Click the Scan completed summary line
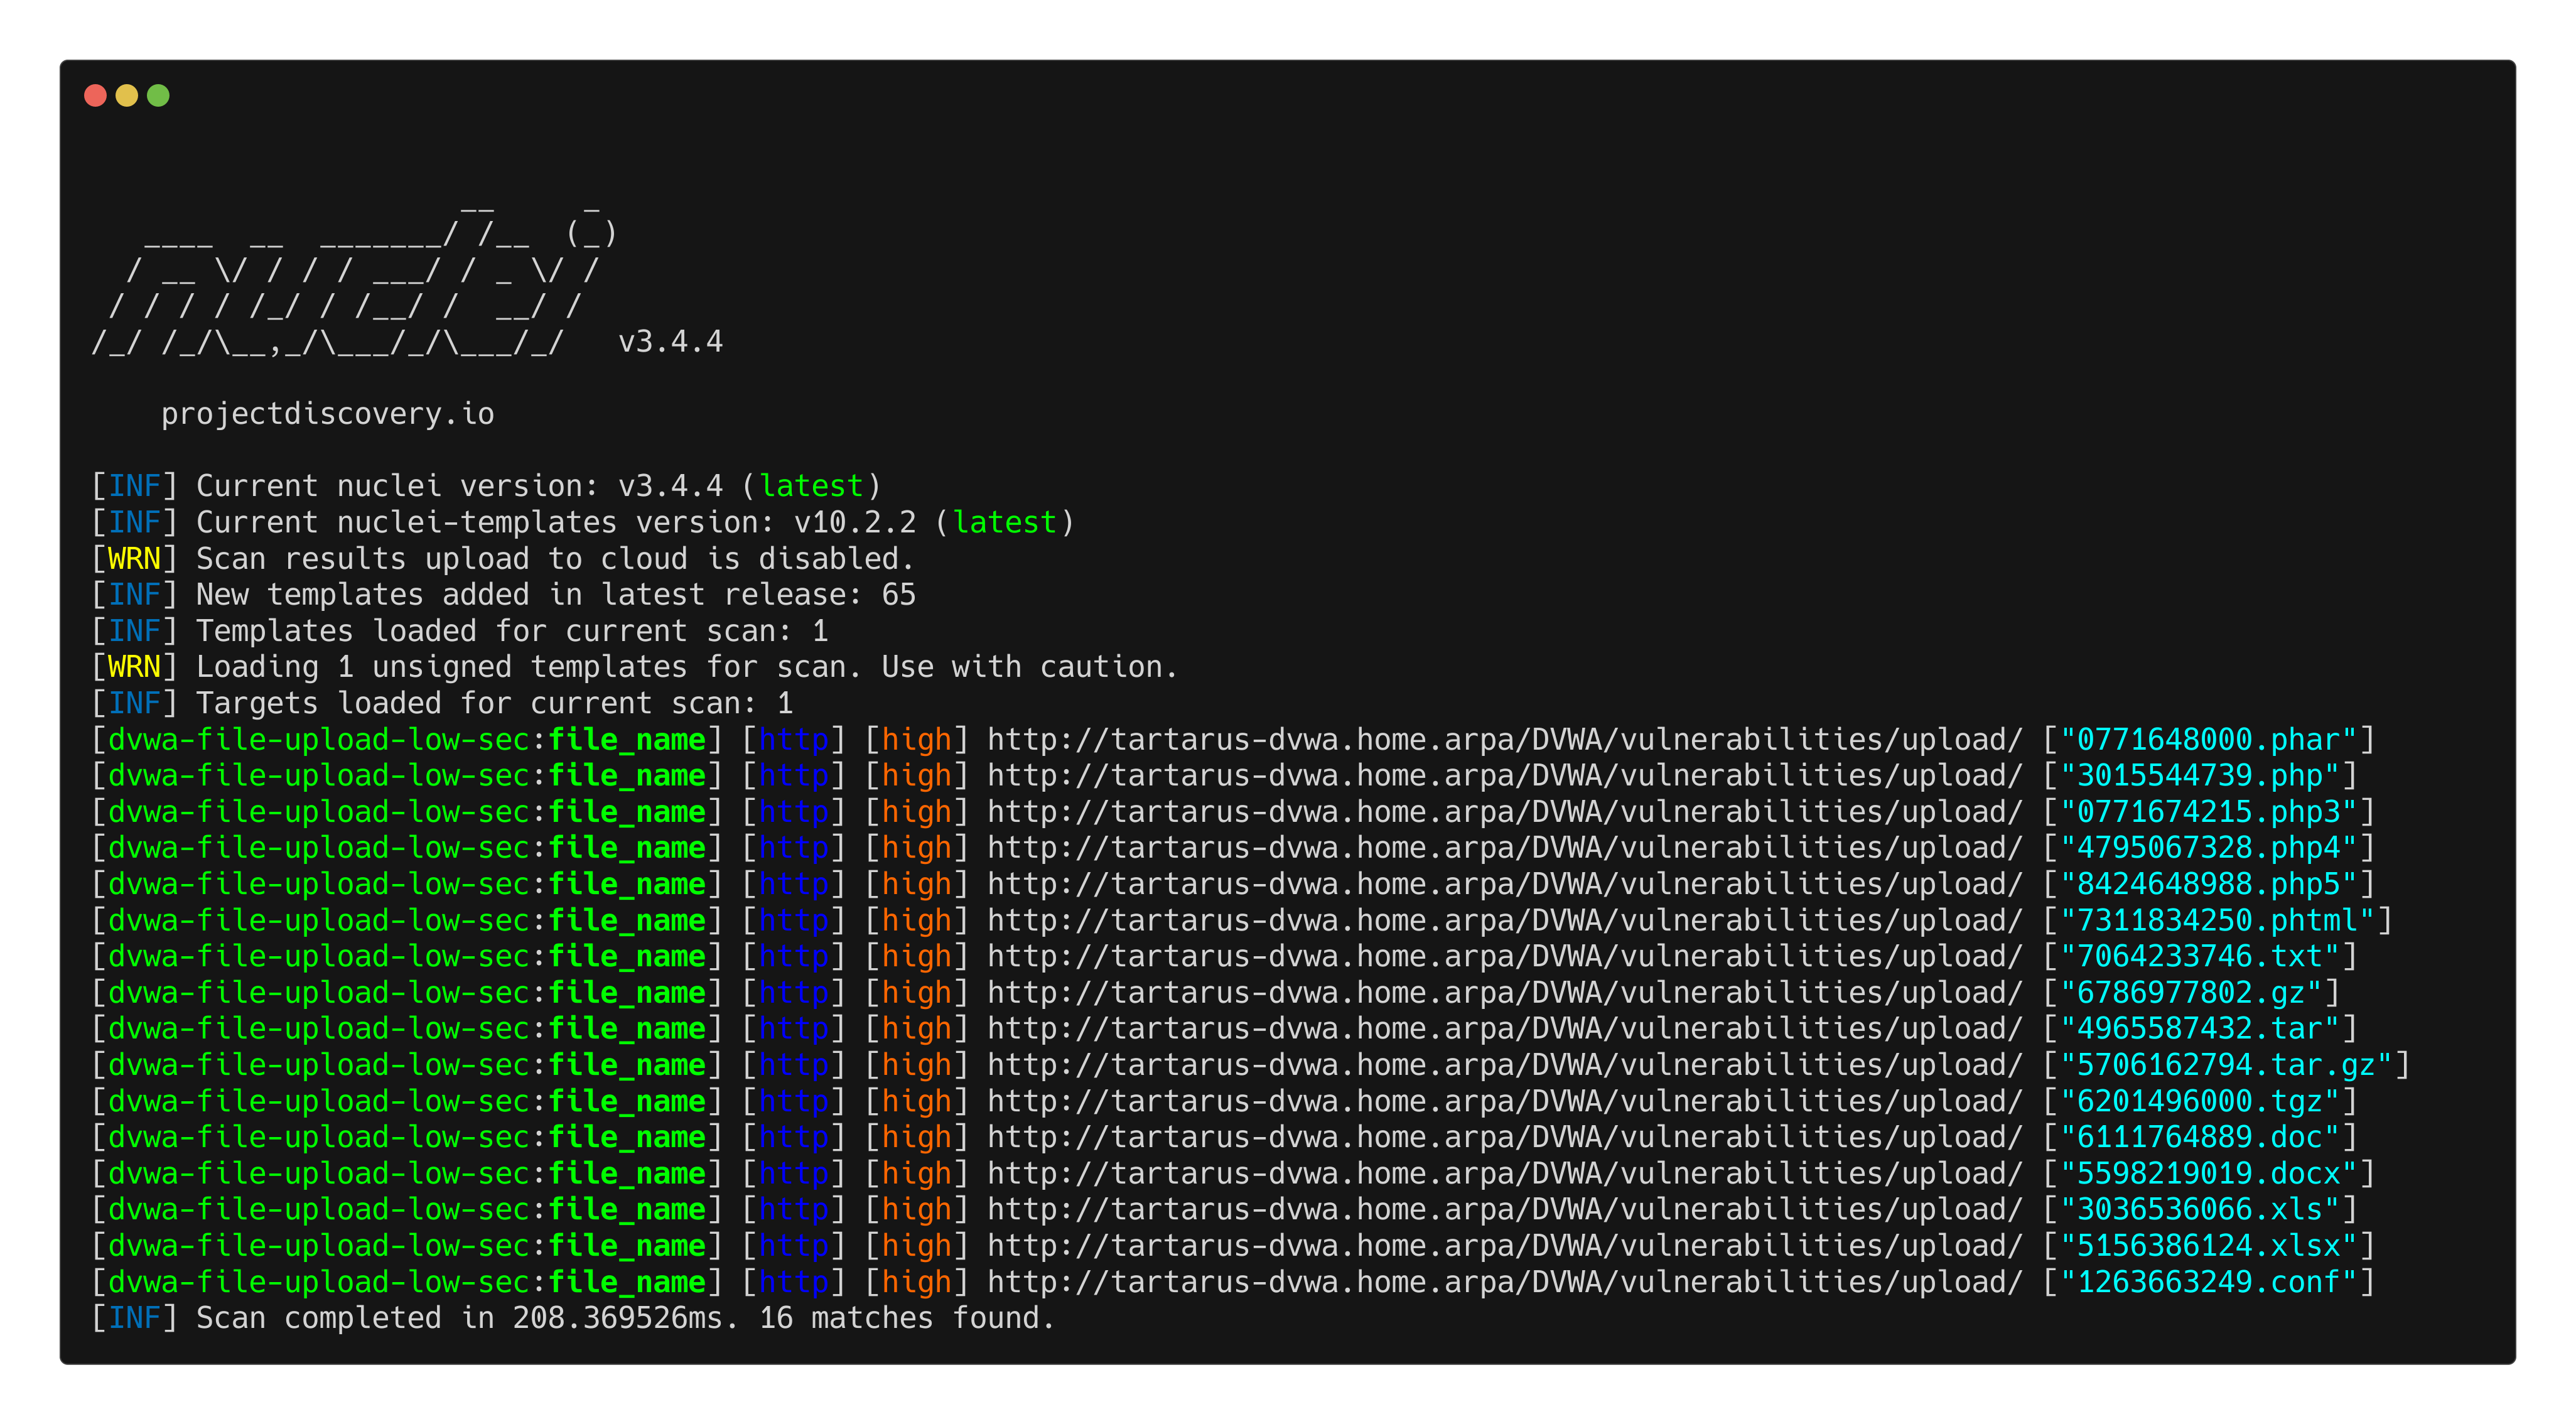 pyautogui.click(x=624, y=1318)
